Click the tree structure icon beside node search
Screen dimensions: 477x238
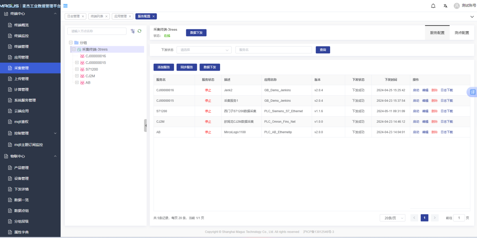point(133,31)
